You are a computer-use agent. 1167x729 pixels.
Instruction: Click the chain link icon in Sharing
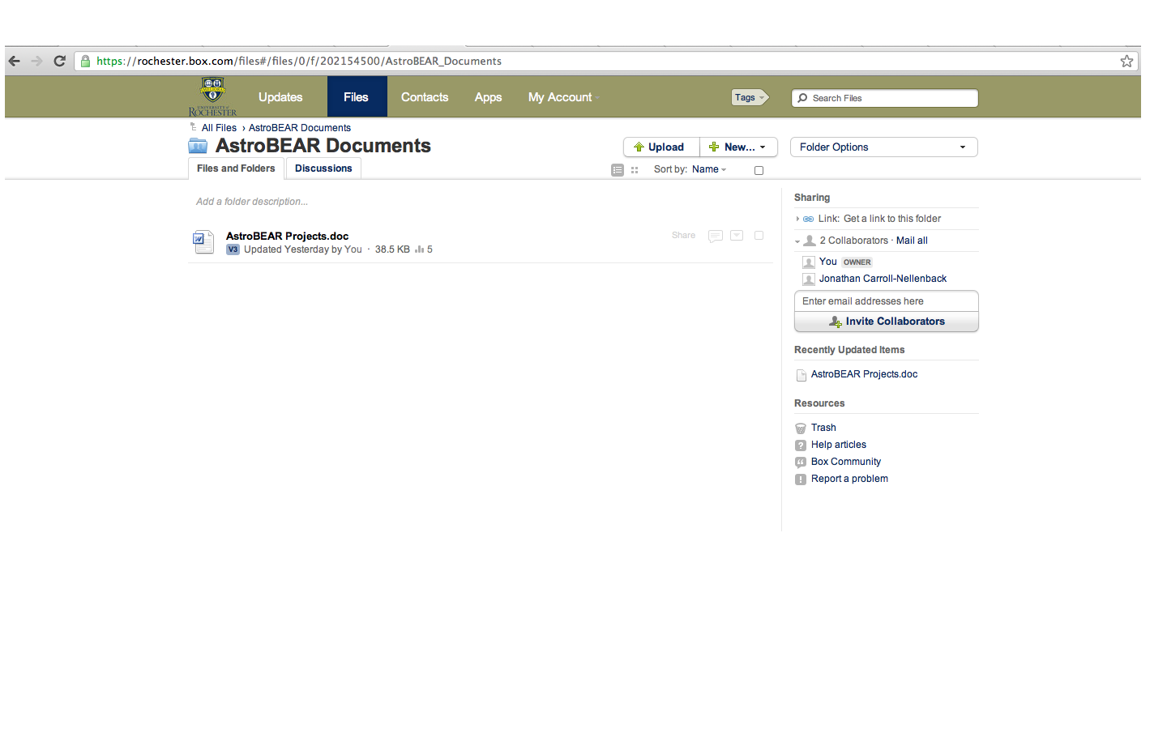point(808,219)
